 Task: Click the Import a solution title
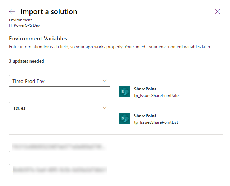[49, 11]
